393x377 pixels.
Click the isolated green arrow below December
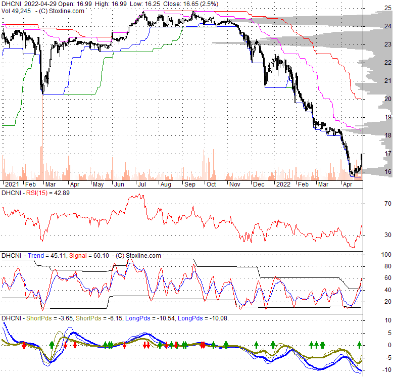click(256, 345)
